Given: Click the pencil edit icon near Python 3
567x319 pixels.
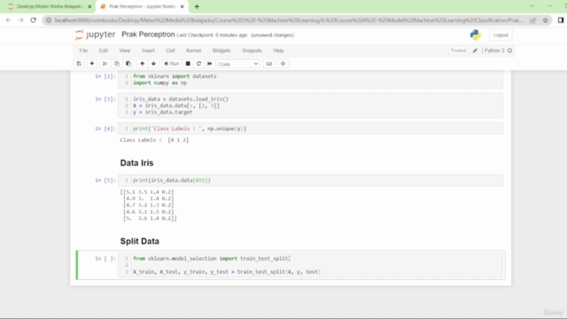Looking at the screenshot, I should [x=475, y=51].
